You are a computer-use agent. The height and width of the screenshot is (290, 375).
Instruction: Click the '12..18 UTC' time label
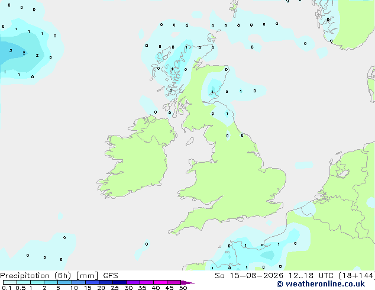click(311, 276)
